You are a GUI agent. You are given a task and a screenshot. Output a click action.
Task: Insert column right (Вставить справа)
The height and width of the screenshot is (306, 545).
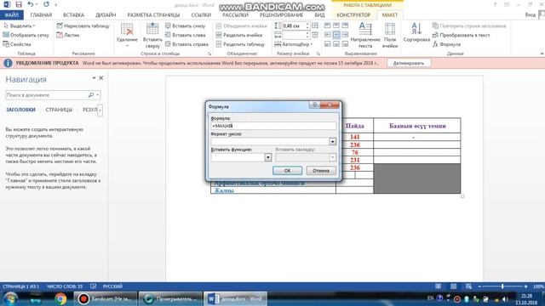[186, 44]
